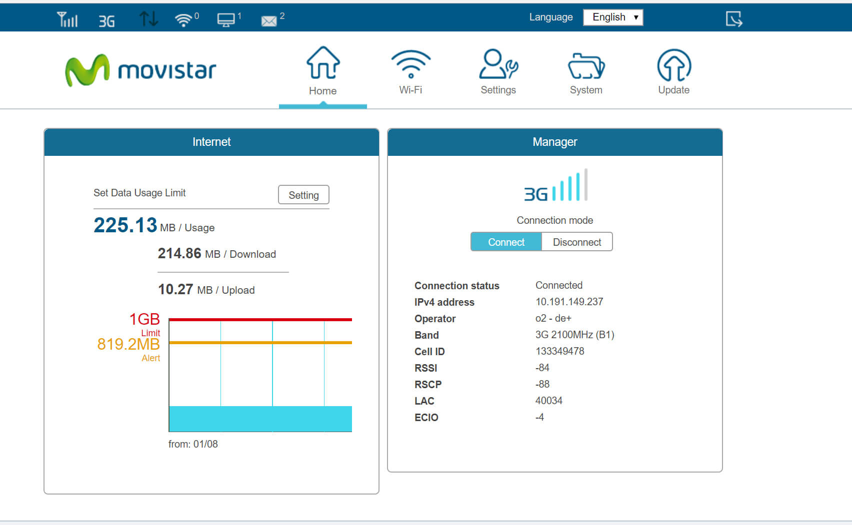
Task: Click the logout icon in top bar
Action: point(733,19)
